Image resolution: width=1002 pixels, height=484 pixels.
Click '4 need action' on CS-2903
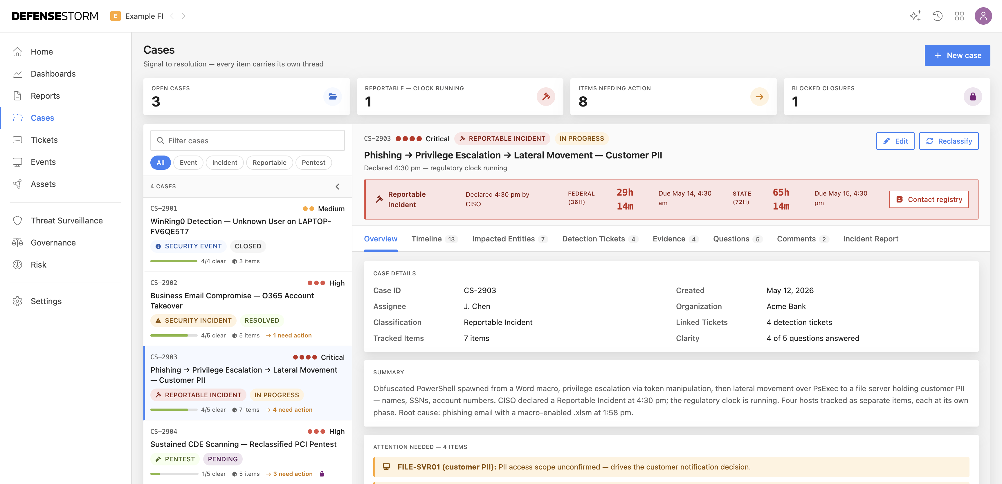coord(289,410)
